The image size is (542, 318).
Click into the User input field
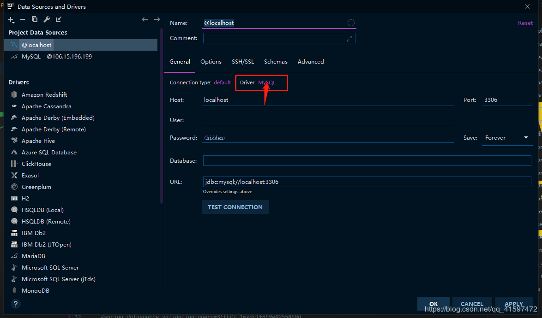pos(328,120)
